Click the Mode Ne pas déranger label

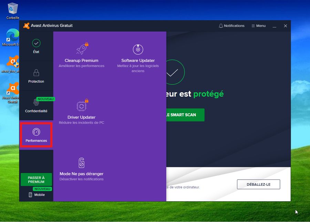pyautogui.click(x=81, y=174)
